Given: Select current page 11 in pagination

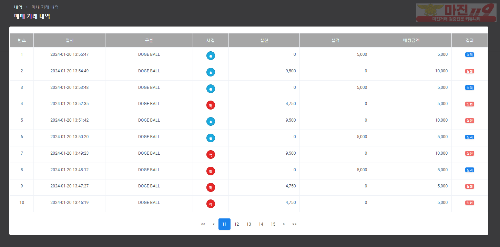Looking at the screenshot, I should (x=224, y=224).
